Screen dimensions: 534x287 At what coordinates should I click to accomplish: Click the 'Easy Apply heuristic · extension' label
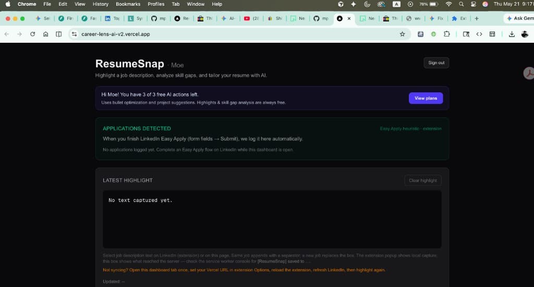411,128
